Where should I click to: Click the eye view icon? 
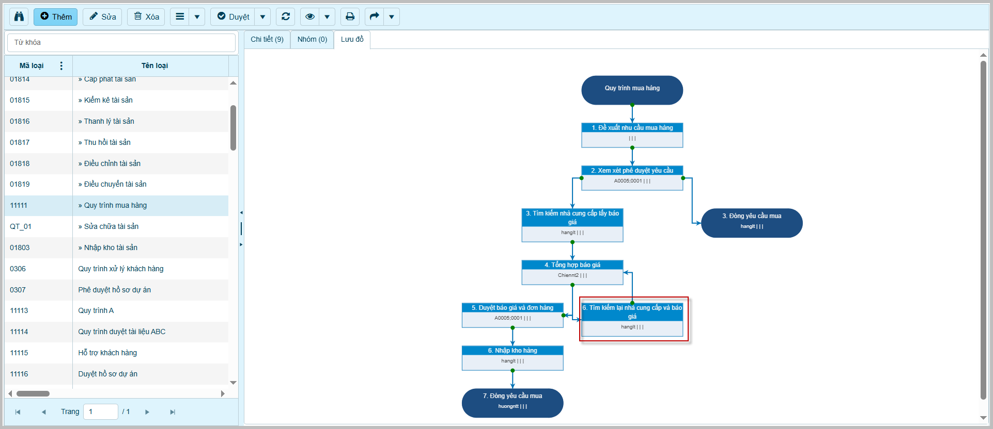[x=309, y=16]
